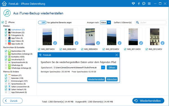Click the home icon in the title bar

(x=4, y=4)
